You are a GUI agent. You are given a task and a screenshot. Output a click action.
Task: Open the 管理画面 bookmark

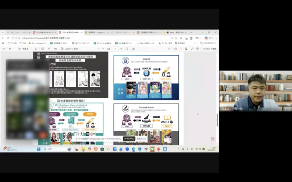pos(180,43)
